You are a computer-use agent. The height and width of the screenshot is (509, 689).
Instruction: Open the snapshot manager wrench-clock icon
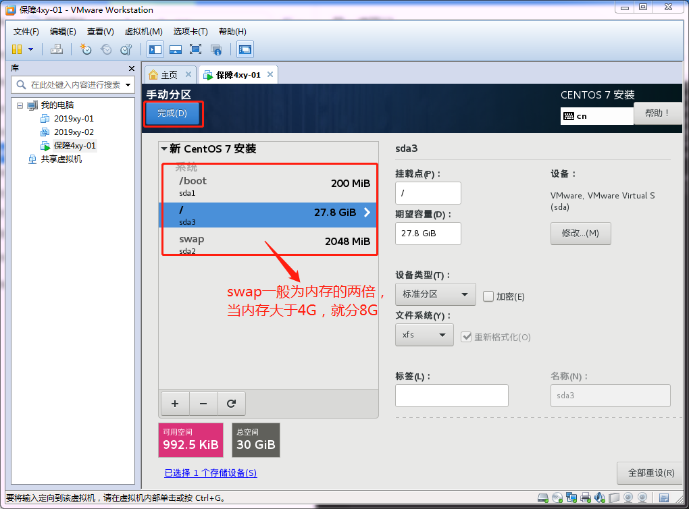(126, 49)
